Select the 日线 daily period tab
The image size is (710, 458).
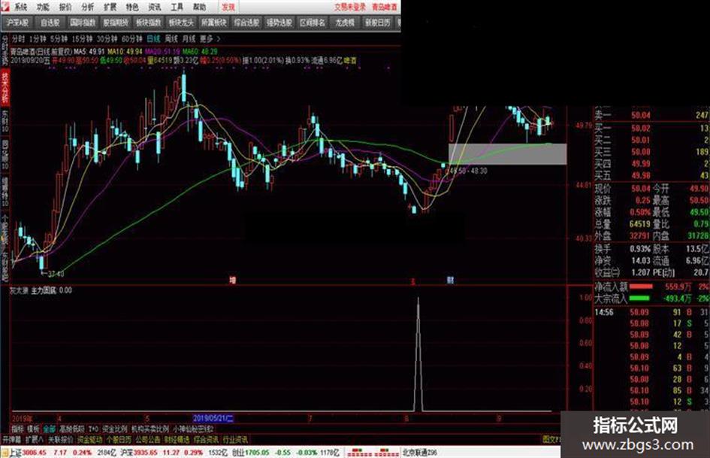(154, 38)
